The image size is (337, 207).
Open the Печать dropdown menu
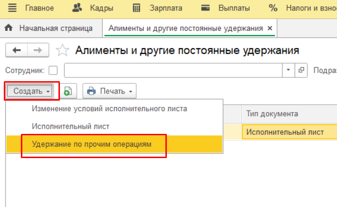pos(110,91)
